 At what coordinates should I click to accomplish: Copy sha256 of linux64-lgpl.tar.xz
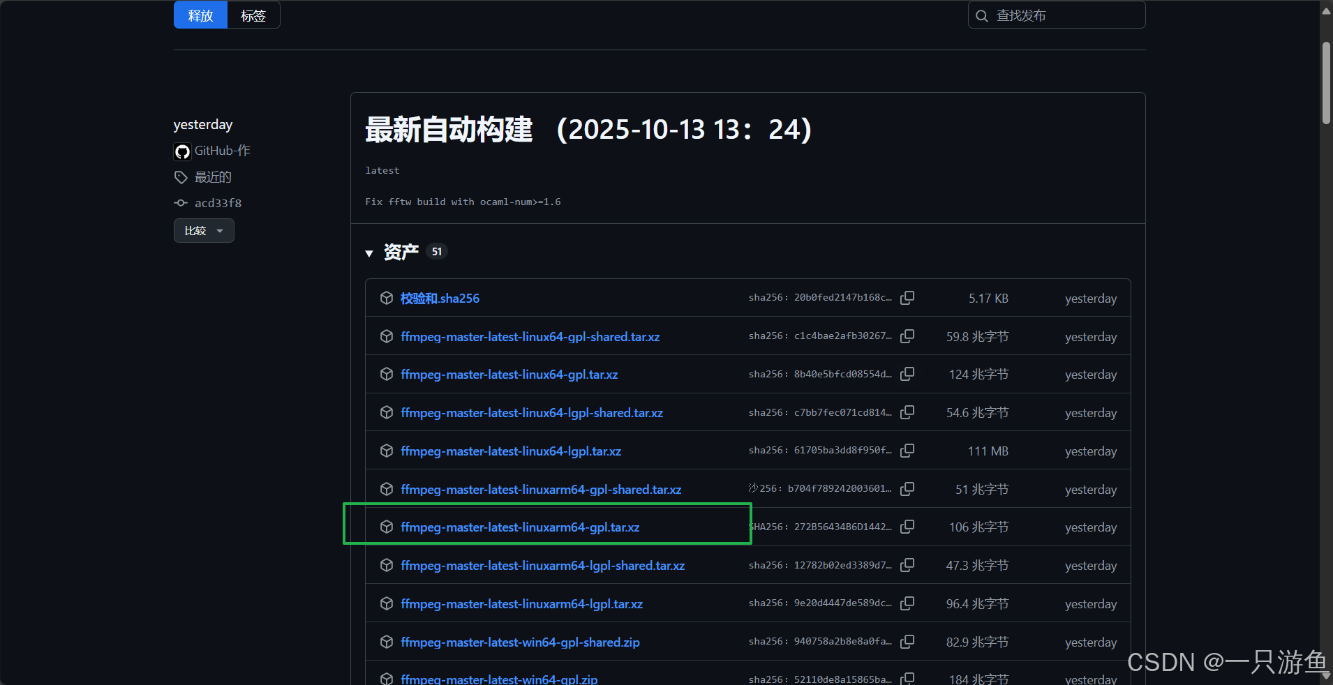(907, 451)
